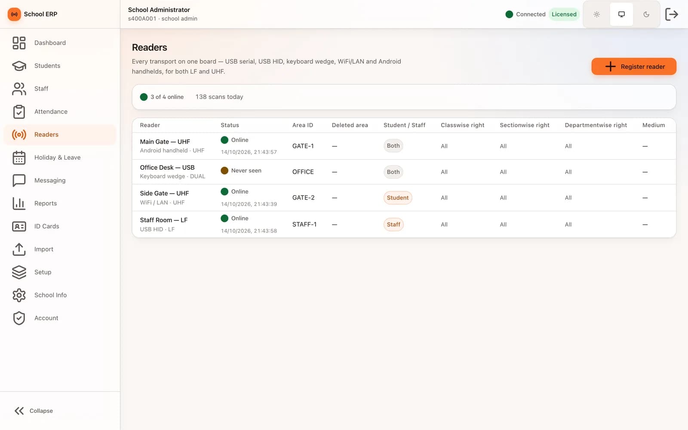
Task: Click the Holiday & Leave calendar icon
Action: click(19, 157)
